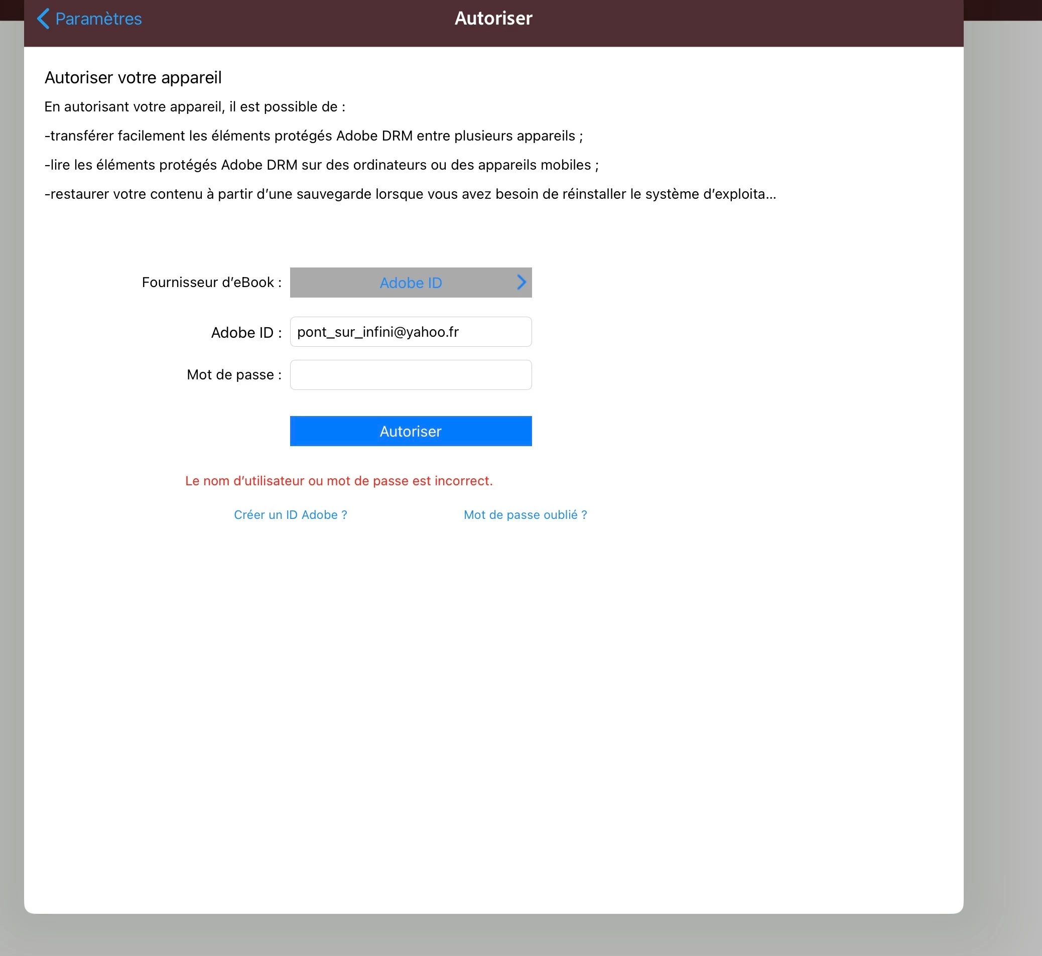Click the line about reading Adobe DRM items
Viewport: 1042px width, 956px height.
click(321, 165)
